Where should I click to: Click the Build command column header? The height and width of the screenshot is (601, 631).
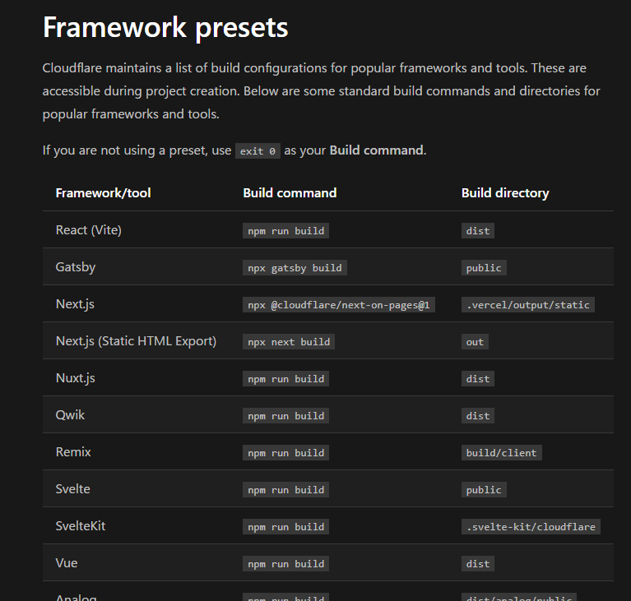coord(290,193)
